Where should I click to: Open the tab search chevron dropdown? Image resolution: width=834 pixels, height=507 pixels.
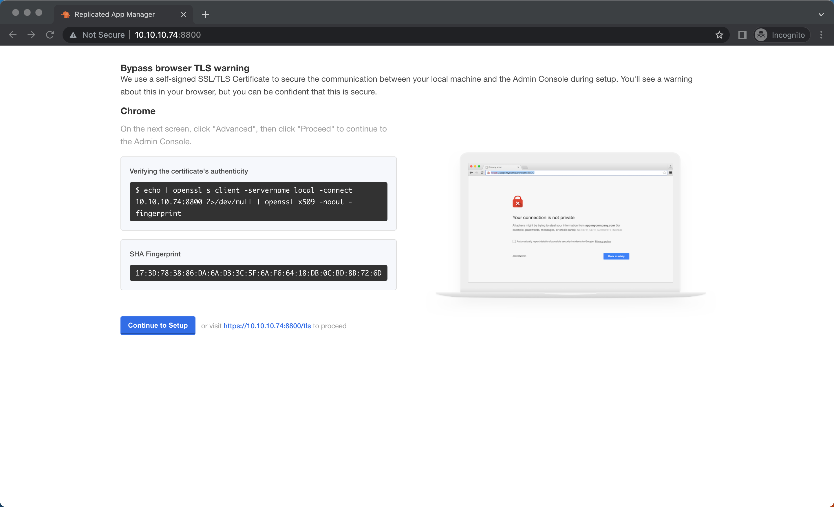coord(820,14)
